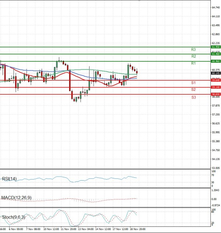Select the R2 resistance label
221x233 pixels.
click(x=193, y=56)
